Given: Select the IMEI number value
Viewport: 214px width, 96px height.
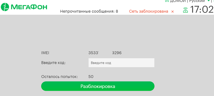Looking at the screenshot, I should tap(105, 53).
